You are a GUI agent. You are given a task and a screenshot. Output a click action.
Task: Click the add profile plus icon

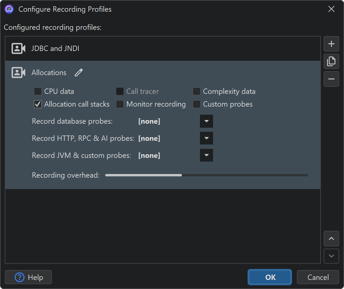[x=331, y=44]
